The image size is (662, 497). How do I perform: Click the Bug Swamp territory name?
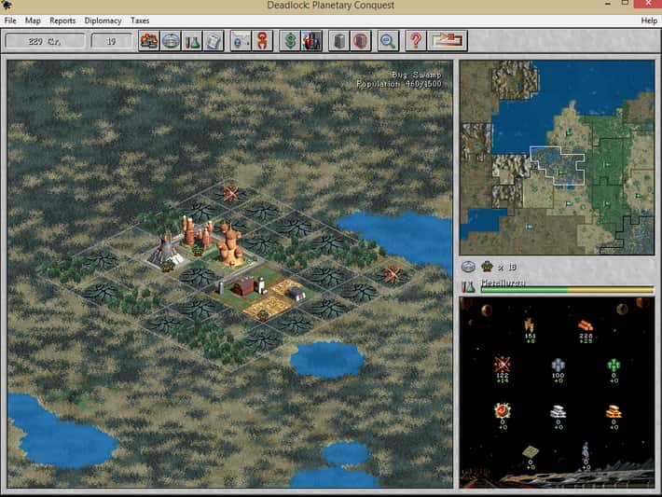pyautogui.click(x=416, y=75)
